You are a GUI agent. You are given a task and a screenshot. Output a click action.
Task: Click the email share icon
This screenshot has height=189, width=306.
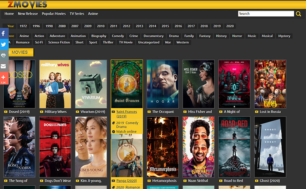pyautogui.click(x=3, y=66)
